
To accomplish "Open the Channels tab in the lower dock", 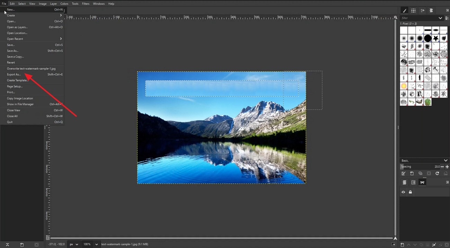I will [414, 182].
